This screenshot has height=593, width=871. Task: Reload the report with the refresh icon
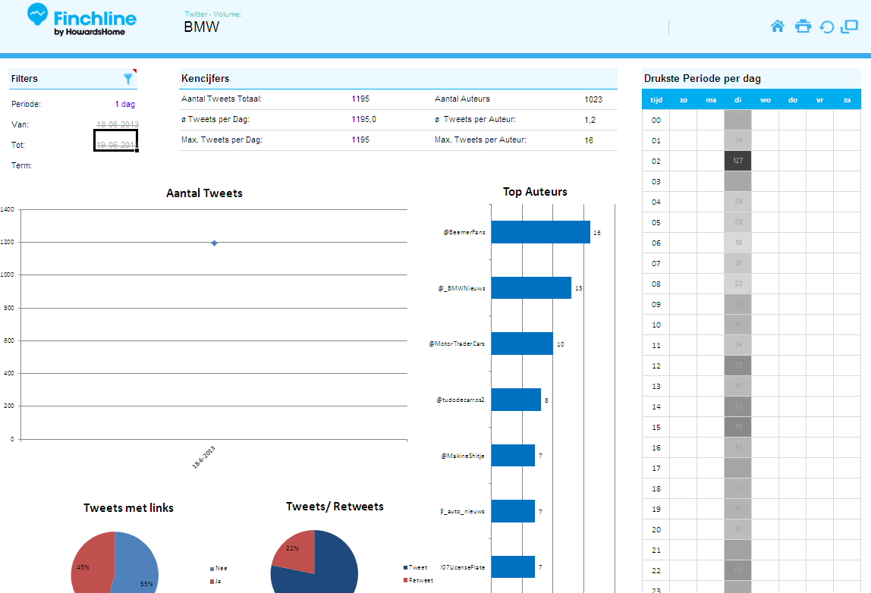[826, 27]
